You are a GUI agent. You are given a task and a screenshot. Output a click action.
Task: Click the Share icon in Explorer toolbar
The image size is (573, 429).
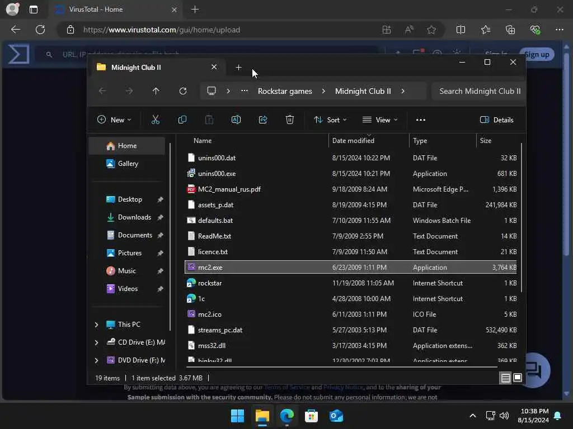pos(263,120)
